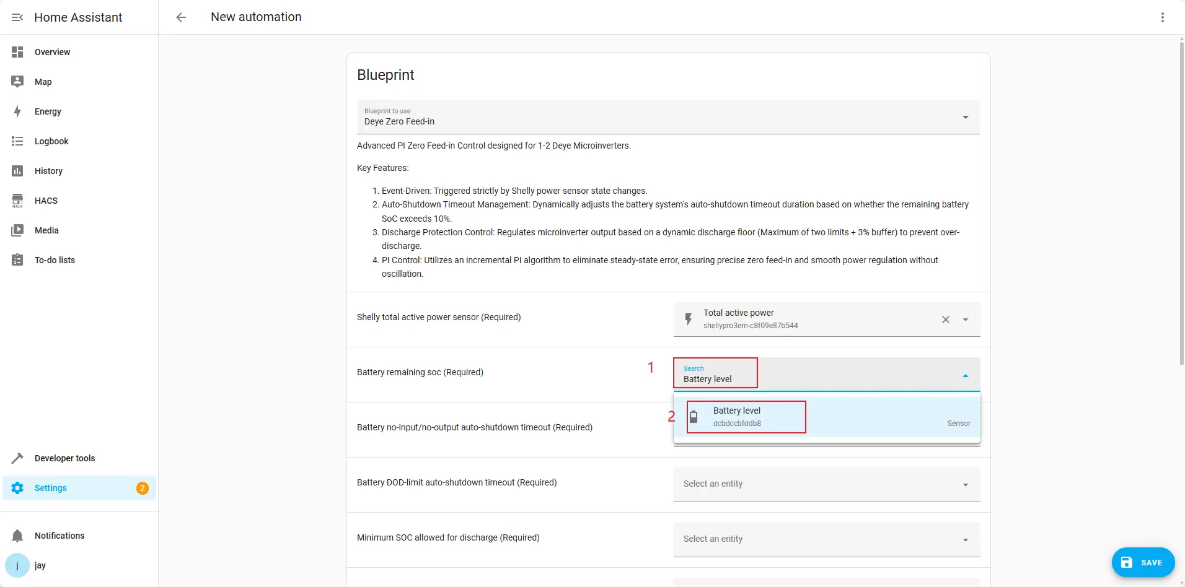Open the Logbook page
The height and width of the screenshot is (587, 1185).
point(51,141)
